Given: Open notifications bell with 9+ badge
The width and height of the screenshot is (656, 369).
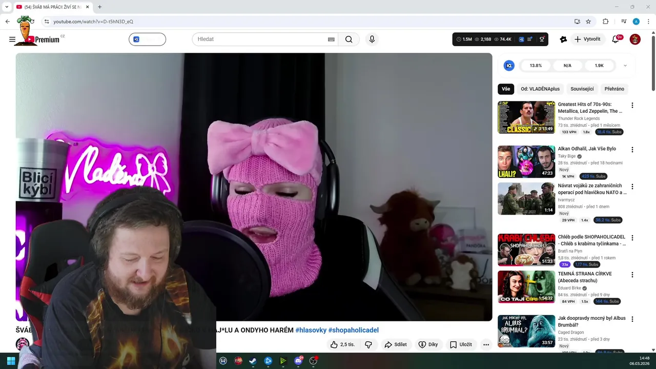Looking at the screenshot, I should tap(616, 39).
